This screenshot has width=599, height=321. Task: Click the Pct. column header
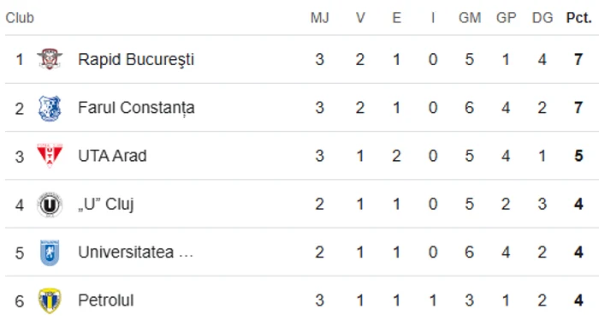[578, 18]
